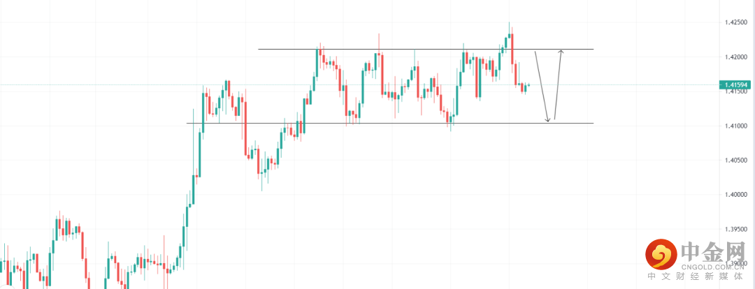The height and width of the screenshot is (289, 755).
Task: Click the upward projection arrow head
Action: pyautogui.click(x=561, y=52)
